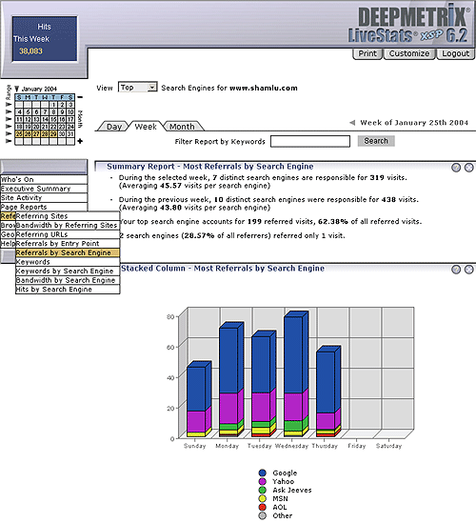
Task: Open the View Top dropdown
Action: coord(137,88)
